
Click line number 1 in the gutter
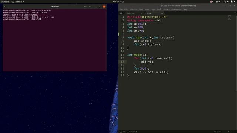tap(123, 17)
